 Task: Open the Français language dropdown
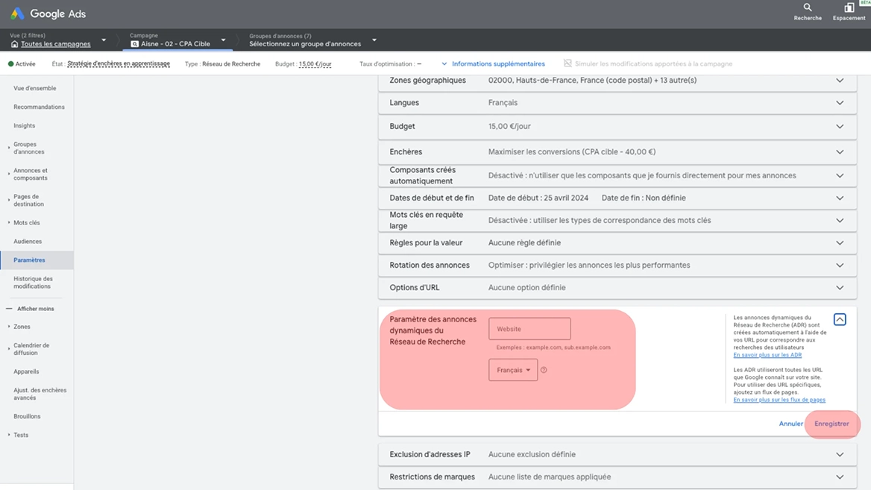(x=513, y=370)
